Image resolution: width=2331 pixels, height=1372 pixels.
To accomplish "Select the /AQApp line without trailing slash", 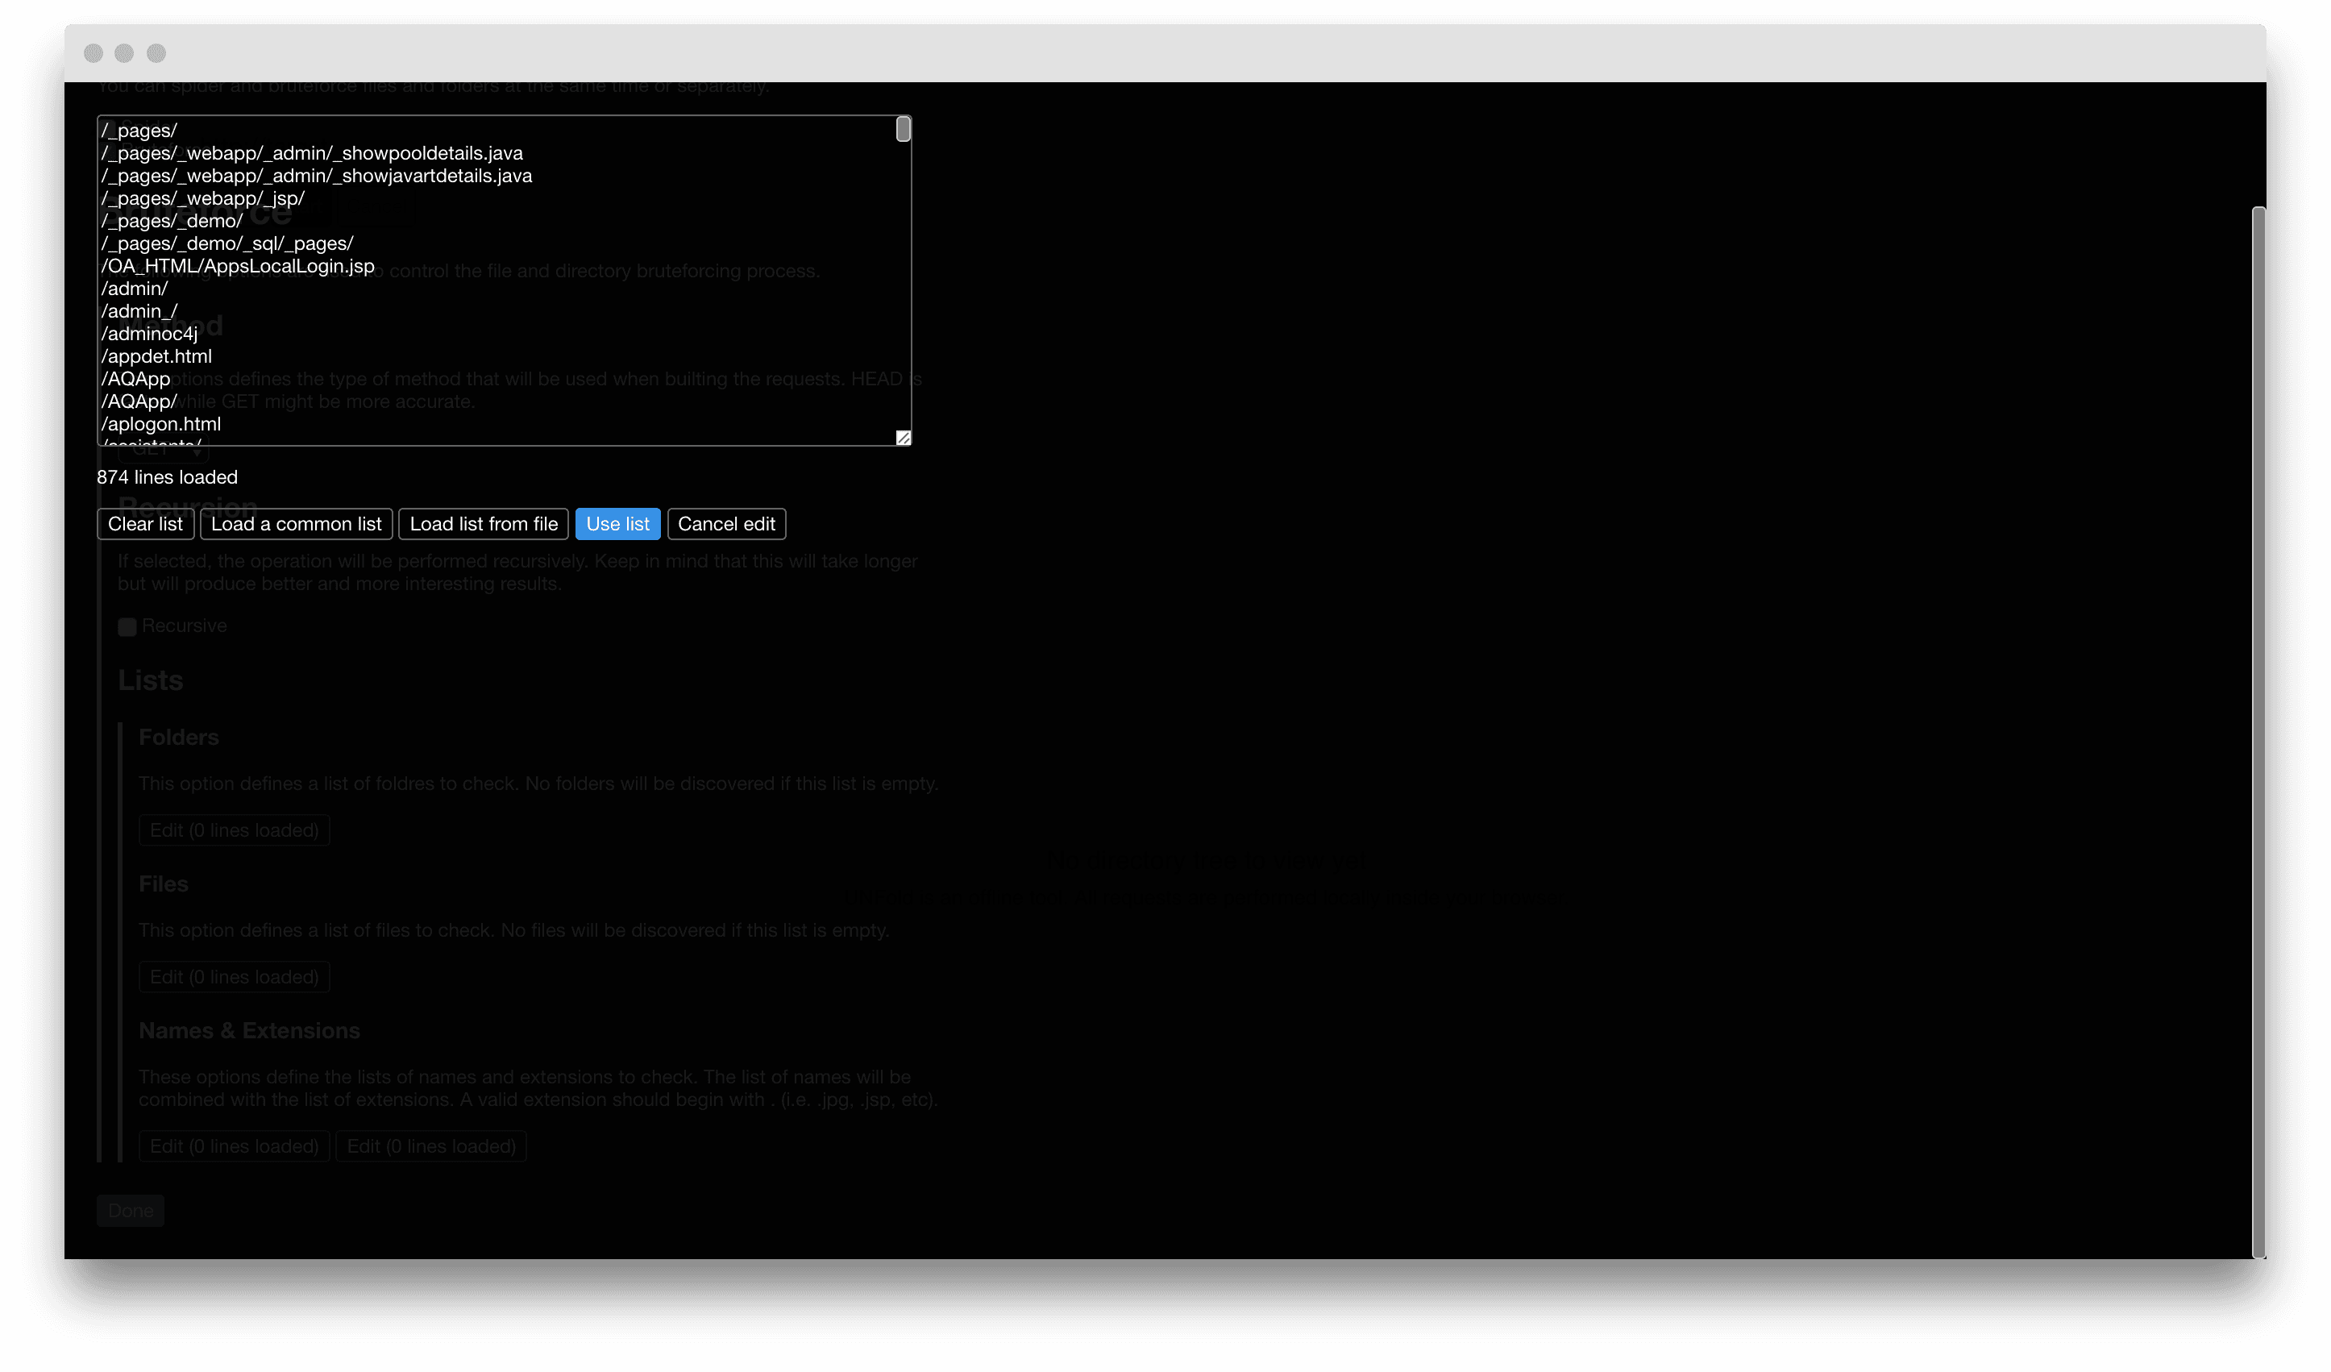I will tap(135, 378).
